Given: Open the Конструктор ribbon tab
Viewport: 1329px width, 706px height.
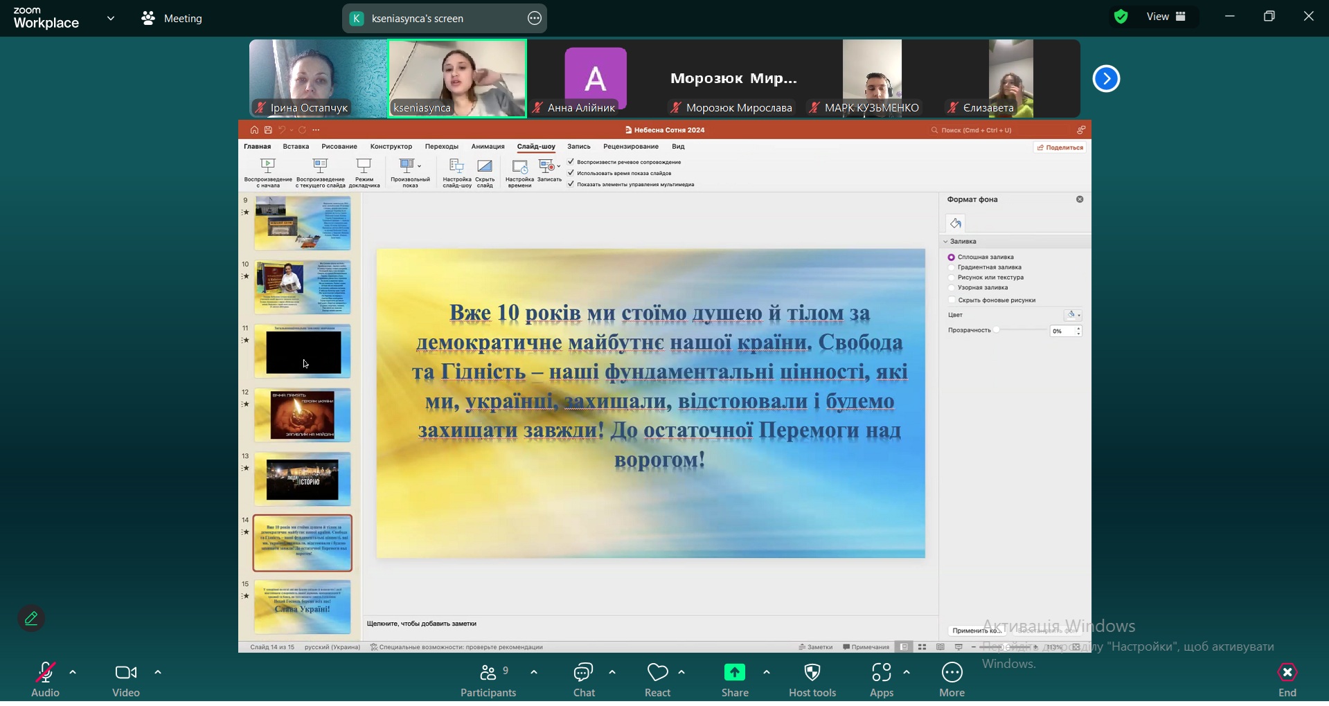Looking at the screenshot, I should [x=391, y=147].
